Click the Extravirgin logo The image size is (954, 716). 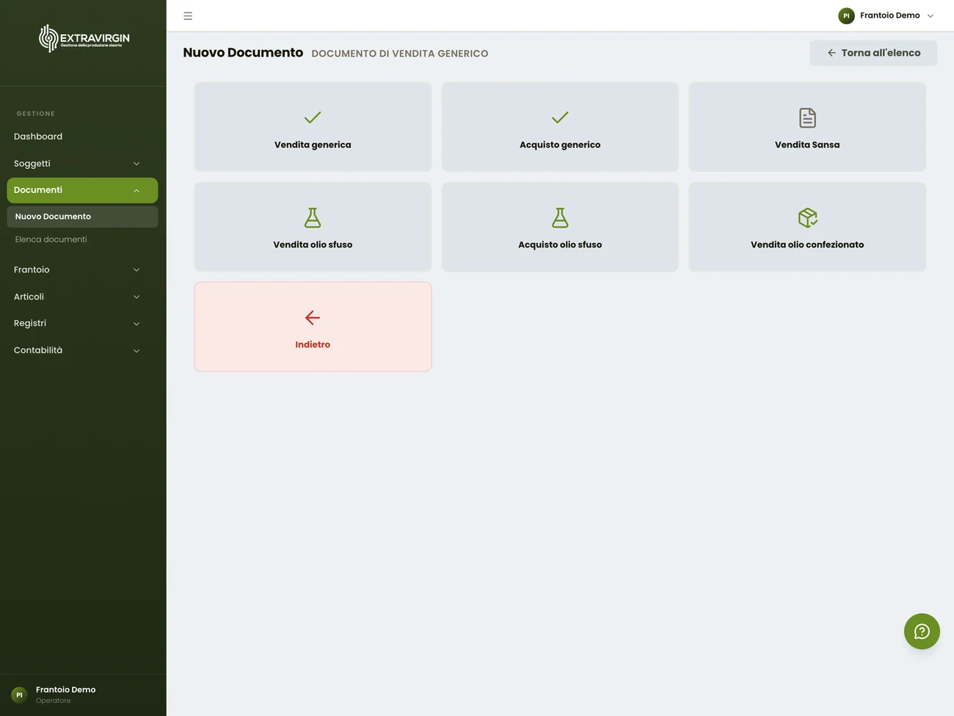(x=84, y=38)
